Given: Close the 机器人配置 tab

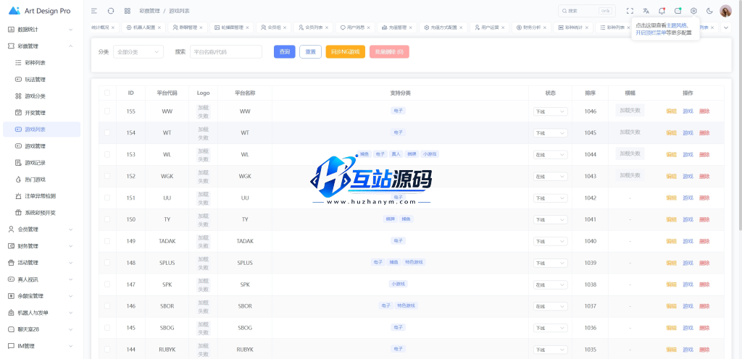Looking at the screenshot, I should pos(159,28).
